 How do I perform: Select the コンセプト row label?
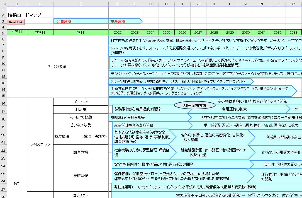tap(81, 101)
